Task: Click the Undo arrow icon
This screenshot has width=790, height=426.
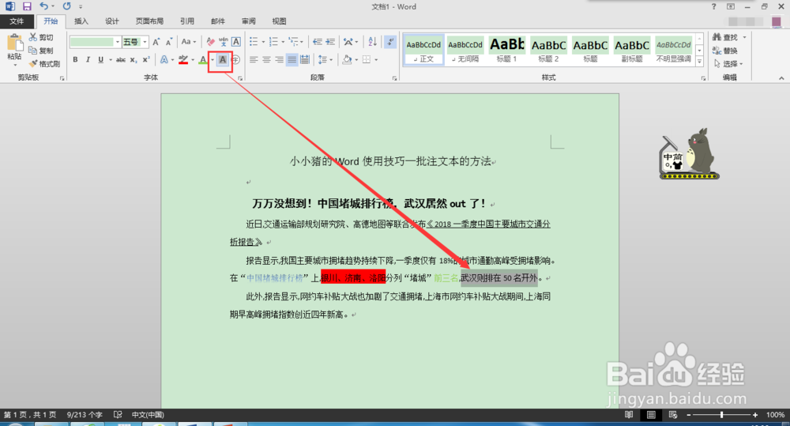Action: tap(44, 6)
